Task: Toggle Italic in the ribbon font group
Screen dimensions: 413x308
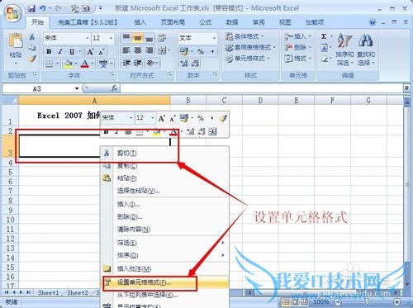Action: (x=60, y=51)
